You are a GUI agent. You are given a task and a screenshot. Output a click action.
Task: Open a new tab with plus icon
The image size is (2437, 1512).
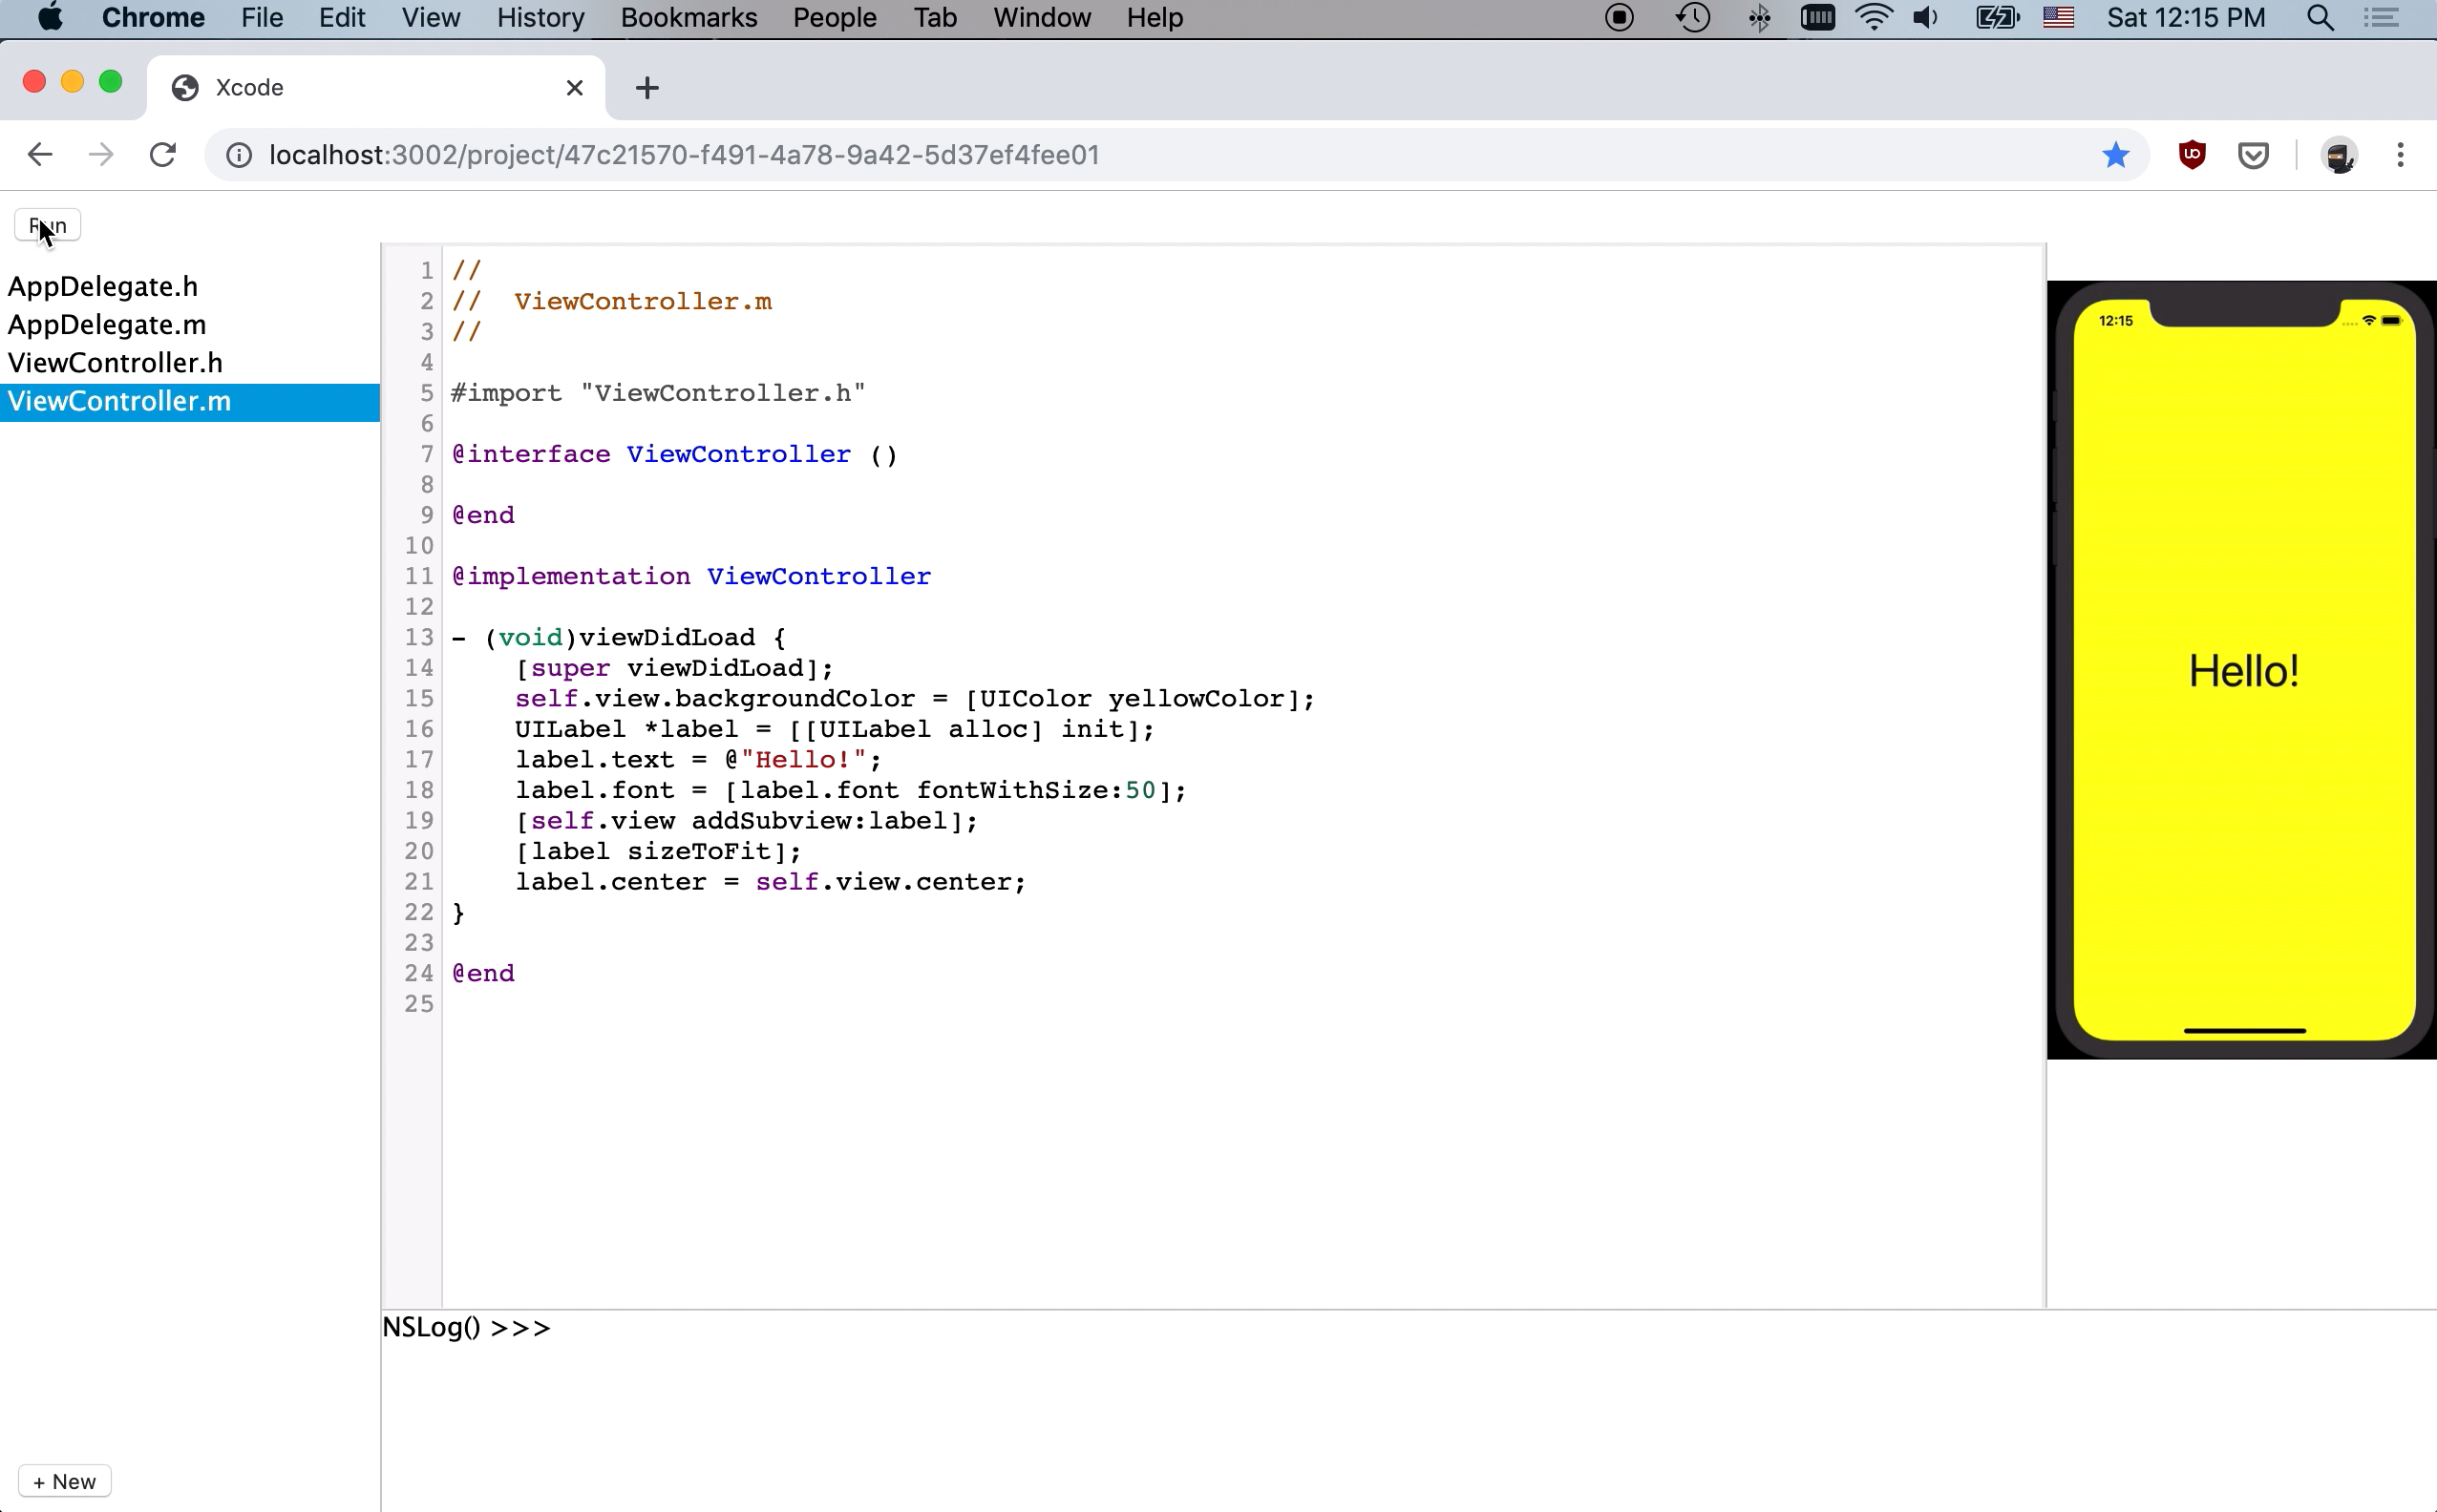pyautogui.click(x=647, y=88)
